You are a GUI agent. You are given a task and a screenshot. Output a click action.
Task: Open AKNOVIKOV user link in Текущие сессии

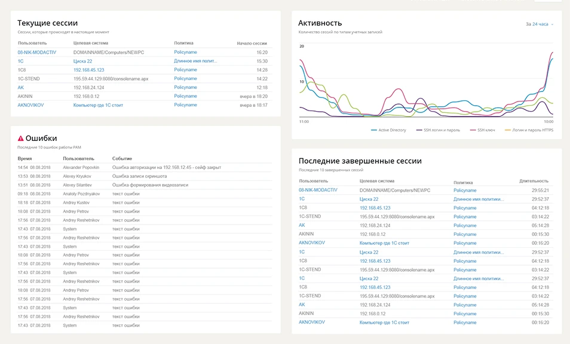click(x=30, y=105)
